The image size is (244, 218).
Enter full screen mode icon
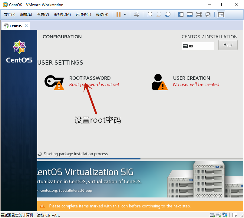click(199, 14)
